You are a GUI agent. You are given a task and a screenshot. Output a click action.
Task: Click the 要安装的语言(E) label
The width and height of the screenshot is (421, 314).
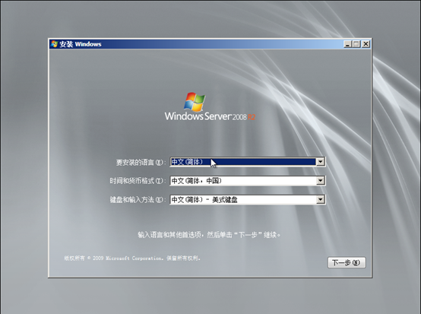point(141,163)
